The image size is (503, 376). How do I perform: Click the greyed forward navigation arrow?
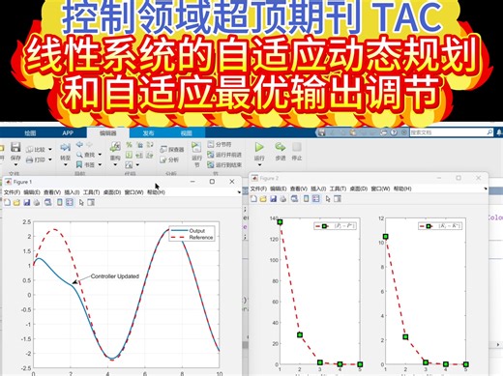point(89,144)
